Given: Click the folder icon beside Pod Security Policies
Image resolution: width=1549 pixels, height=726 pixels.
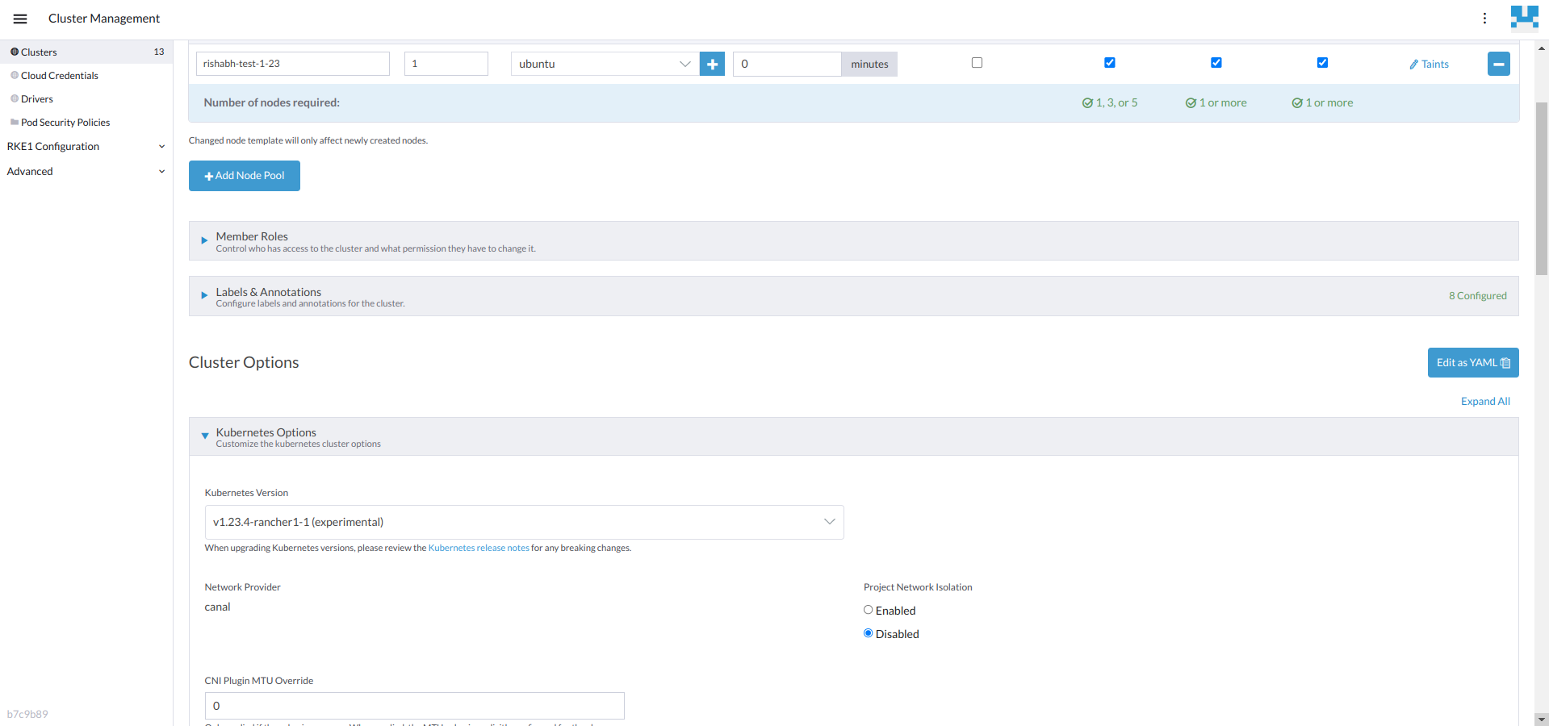Looking at the screenshot, I should pyautogui.click(x=14, y=122).
